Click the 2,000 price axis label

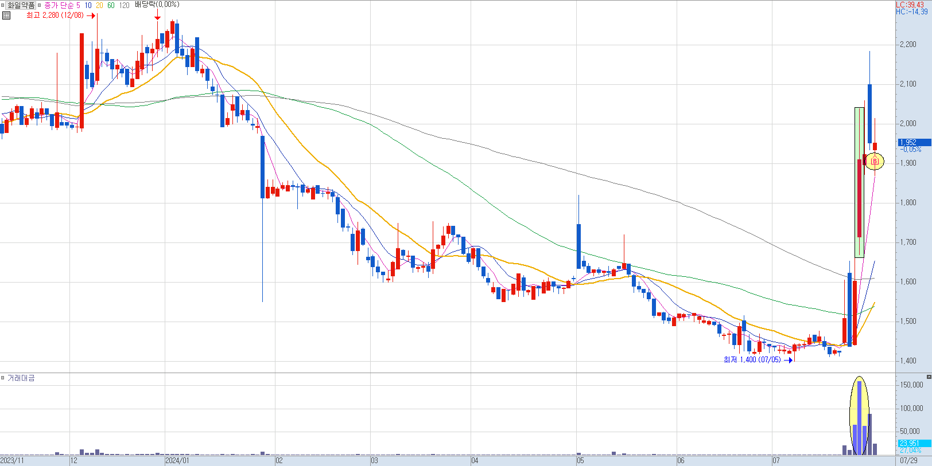pyautogui.click(x=908, y=123)
